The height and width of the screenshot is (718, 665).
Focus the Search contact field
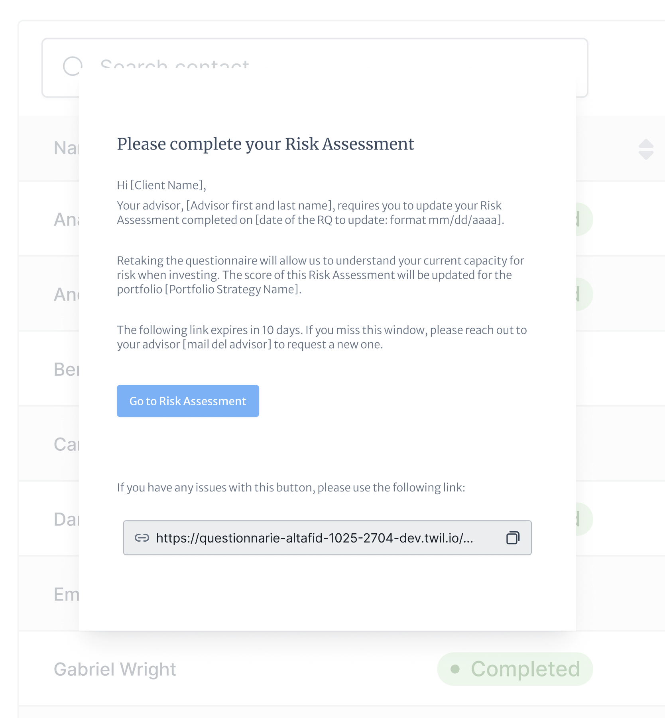tap(315, 68)
